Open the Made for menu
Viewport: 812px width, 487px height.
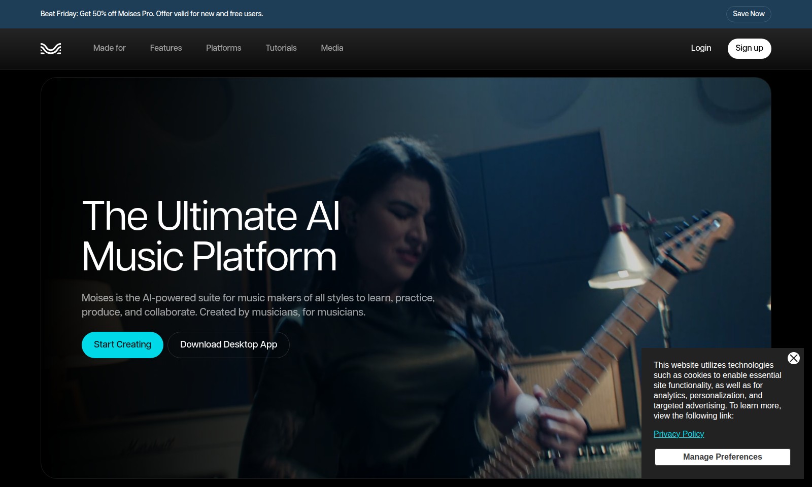point(110,48)
